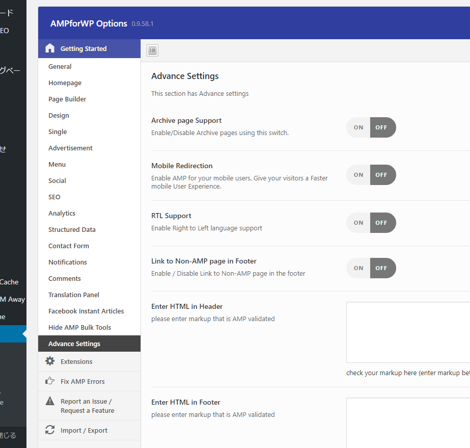Turn ON Mobile Redirection
The height and width of the screenshot is (448, 470).
tap(358, 175)
